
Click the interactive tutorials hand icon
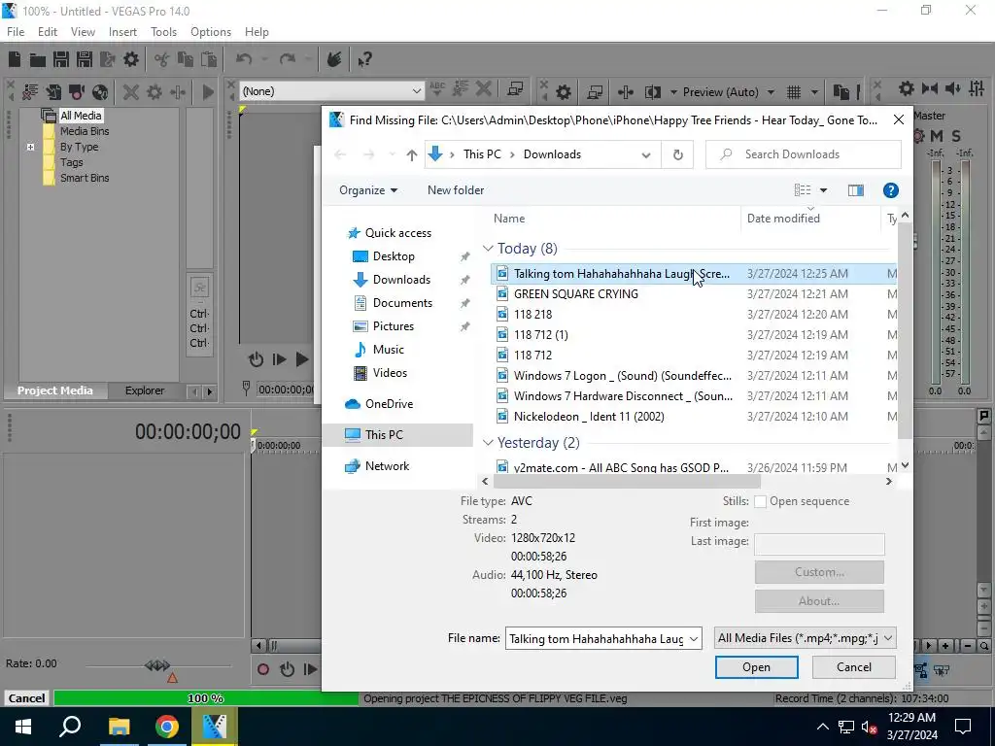pos(334,59)
